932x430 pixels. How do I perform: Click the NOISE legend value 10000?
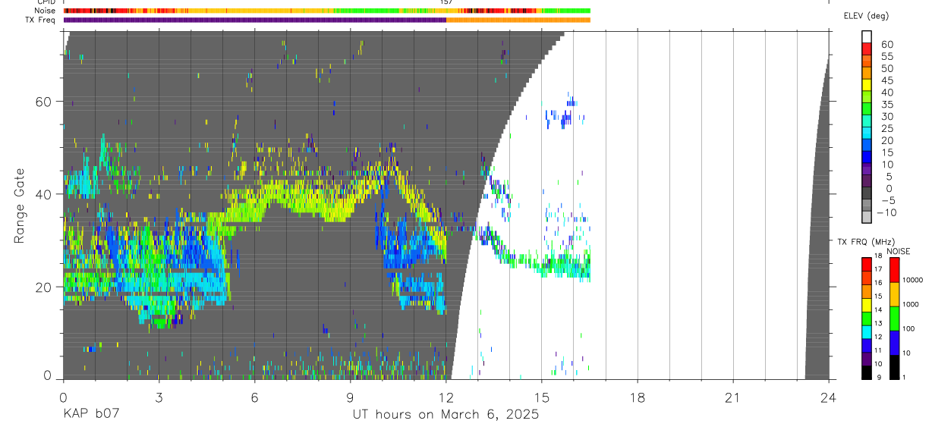coord(912,280)
